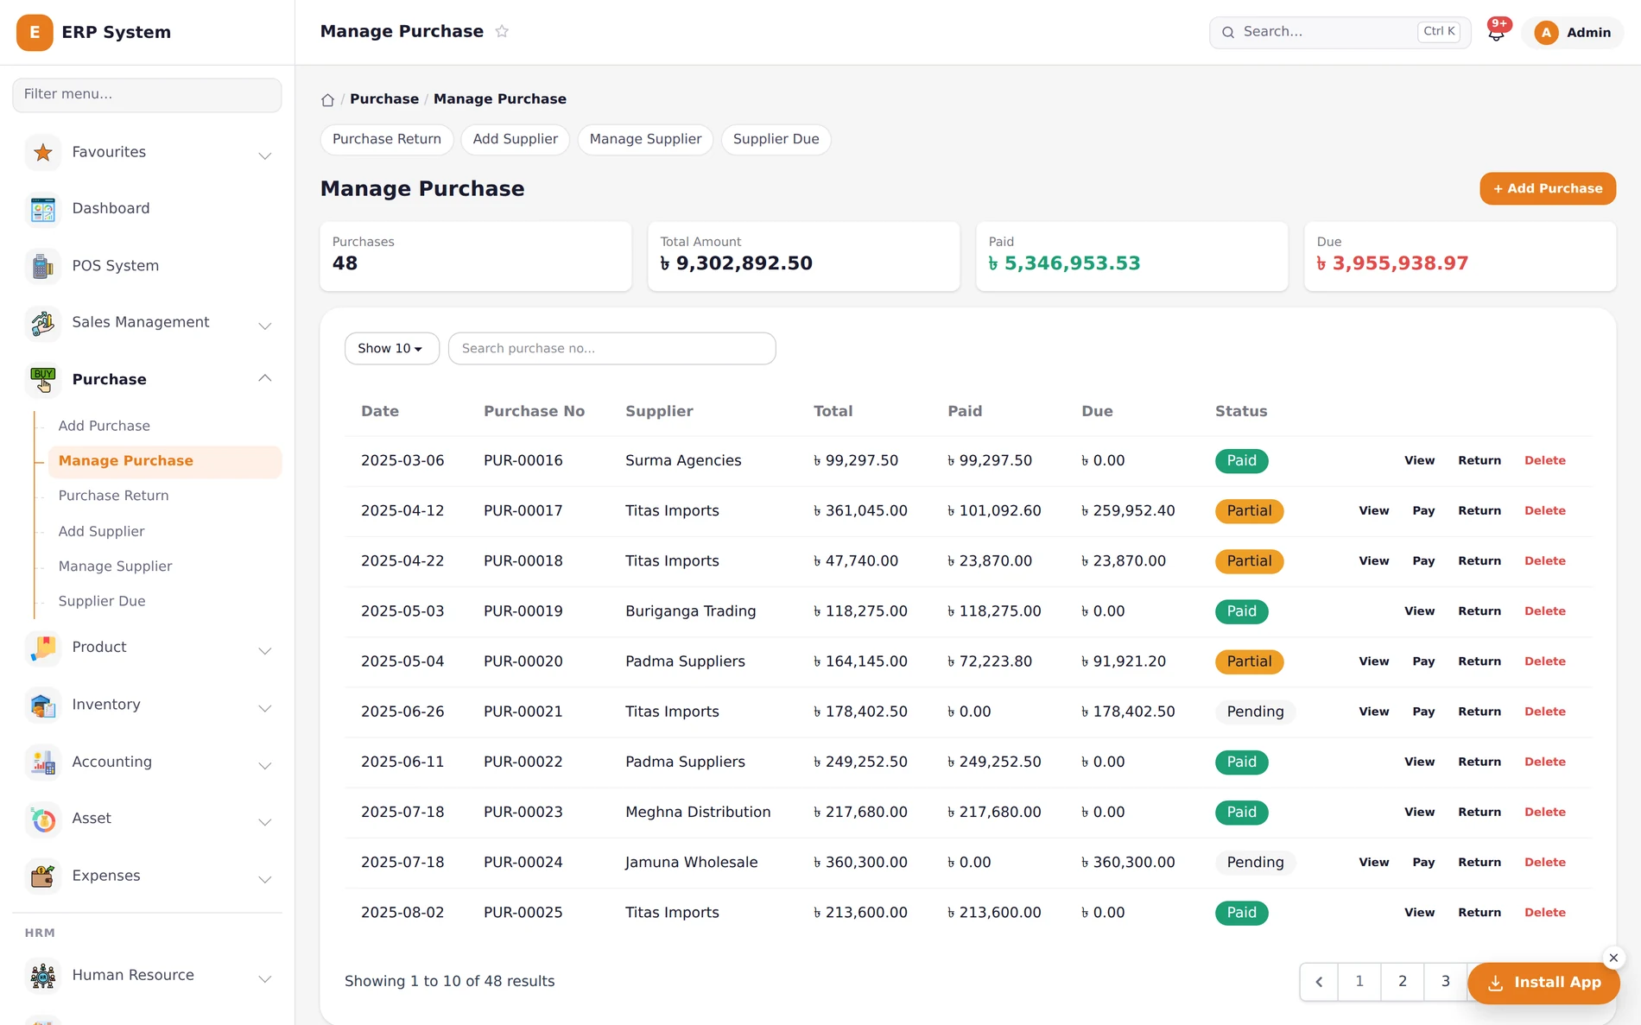Click the Manage Supplier shortcut pill

tap(645, 139)
